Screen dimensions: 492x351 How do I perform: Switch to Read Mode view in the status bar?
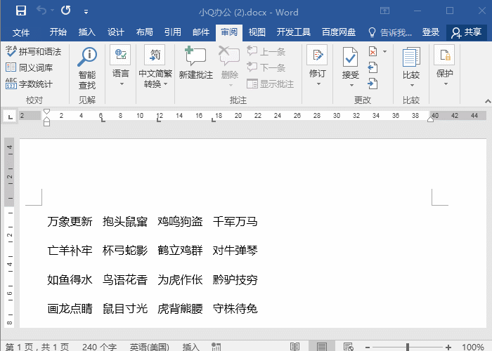294,346
